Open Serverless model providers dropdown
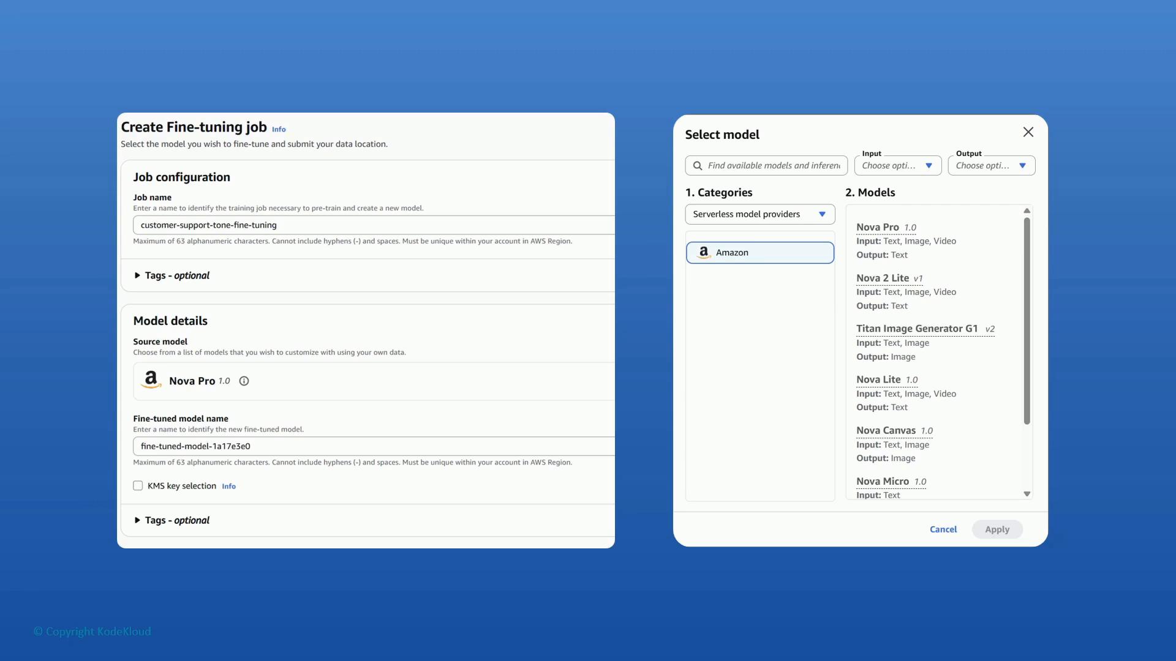This screenshot has width=1176, height=661. (760, 214)
